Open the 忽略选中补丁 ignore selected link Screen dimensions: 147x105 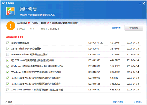[x=119, y=102]
